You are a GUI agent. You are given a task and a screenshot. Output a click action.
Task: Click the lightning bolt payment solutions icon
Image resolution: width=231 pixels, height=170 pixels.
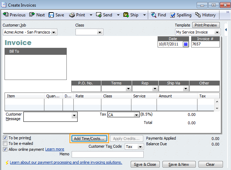click(x=7, y=162)
